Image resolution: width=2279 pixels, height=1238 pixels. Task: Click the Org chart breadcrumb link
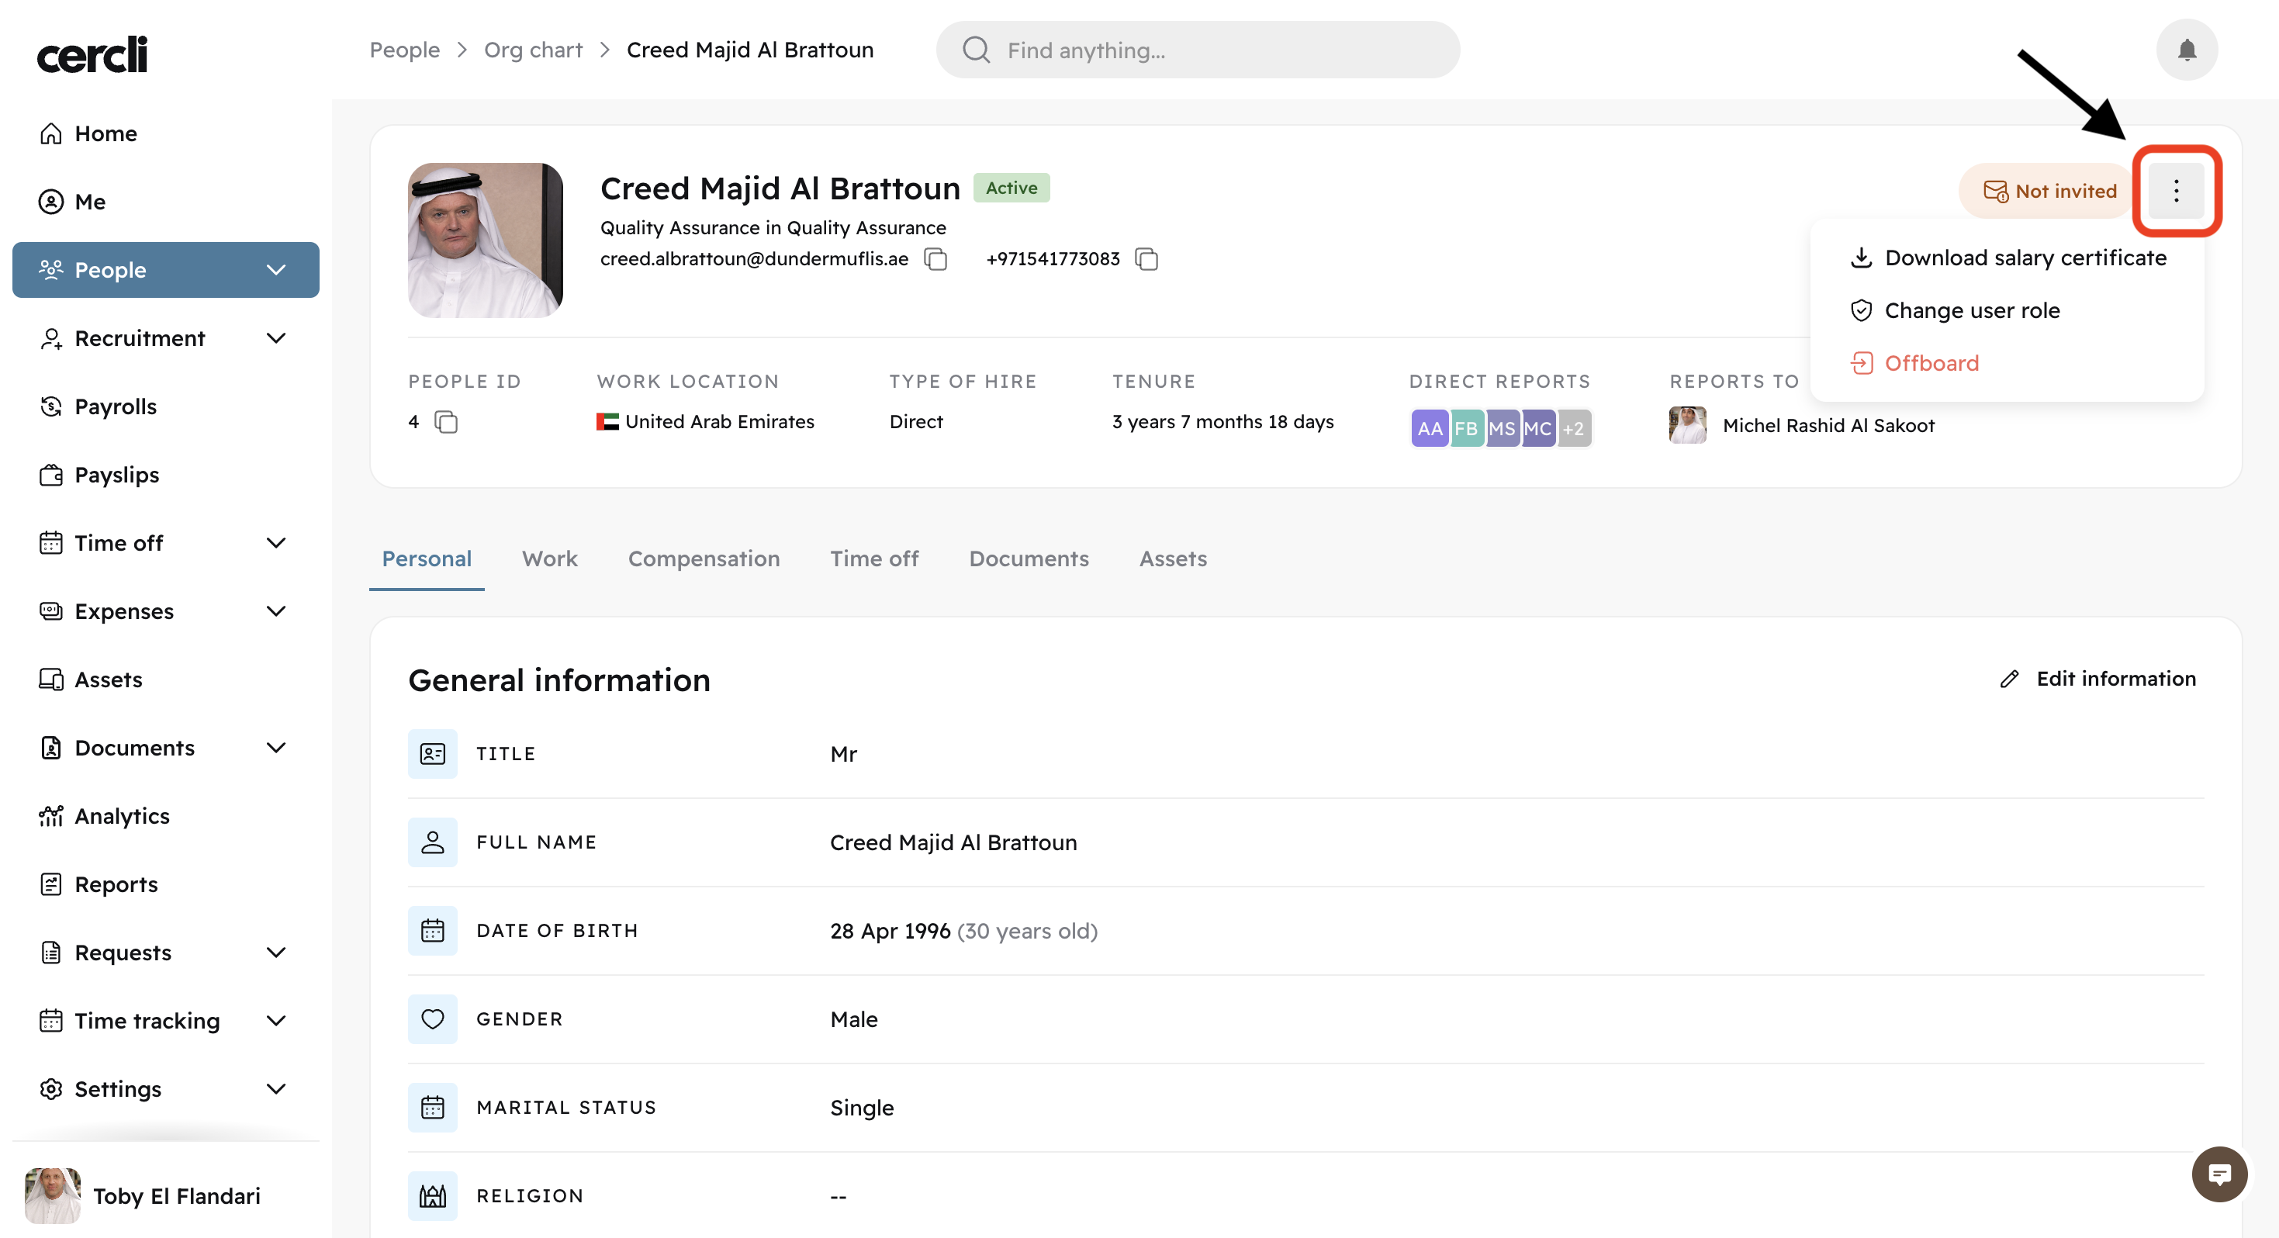[x=533, y=50]
